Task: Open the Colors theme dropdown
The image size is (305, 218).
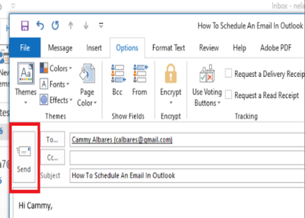Action: (x=56, y=68)
